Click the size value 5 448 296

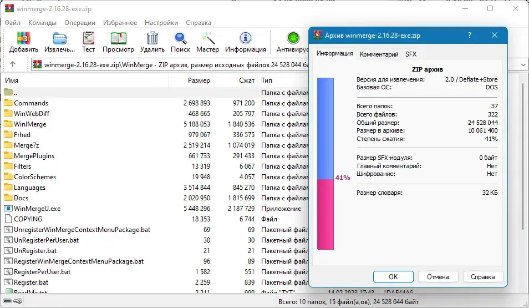point(197,209)
